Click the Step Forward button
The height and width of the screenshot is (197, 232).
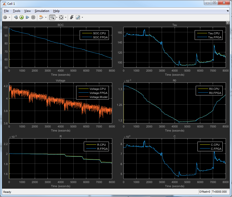(27, 17)
